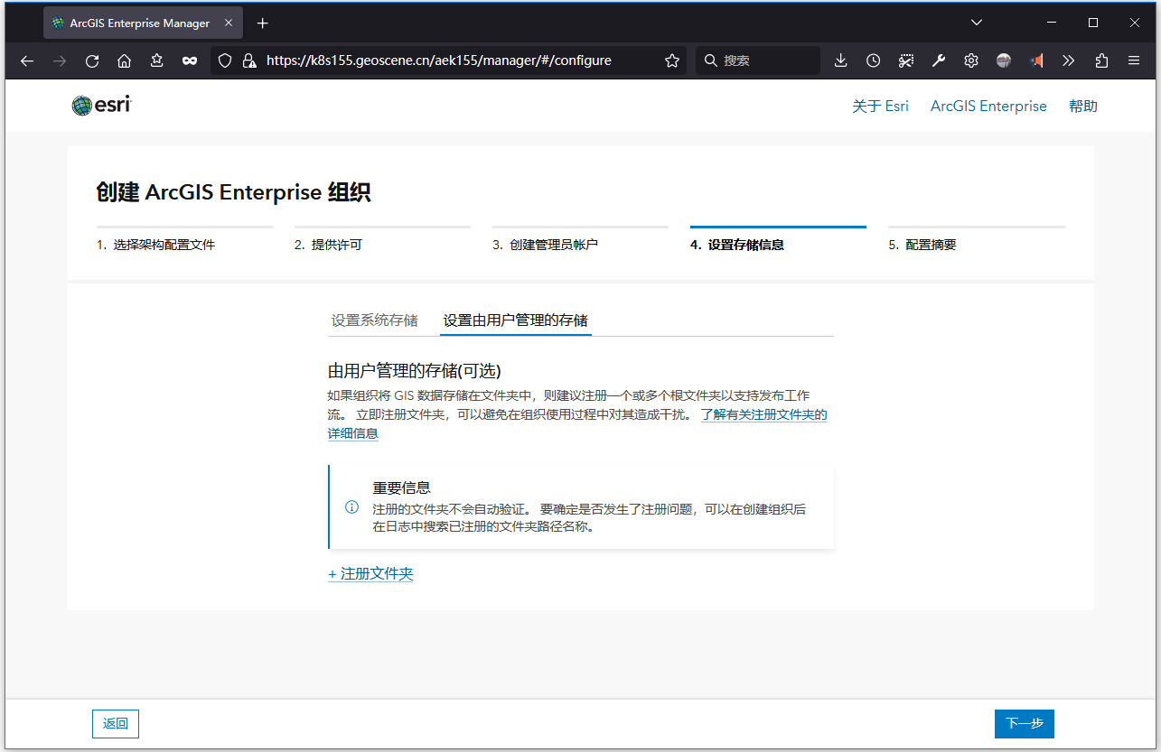Screen dimensions: 1161x752
Task: Click the bookmarks star-tray toolbar icon
Action: pos(157,60)
